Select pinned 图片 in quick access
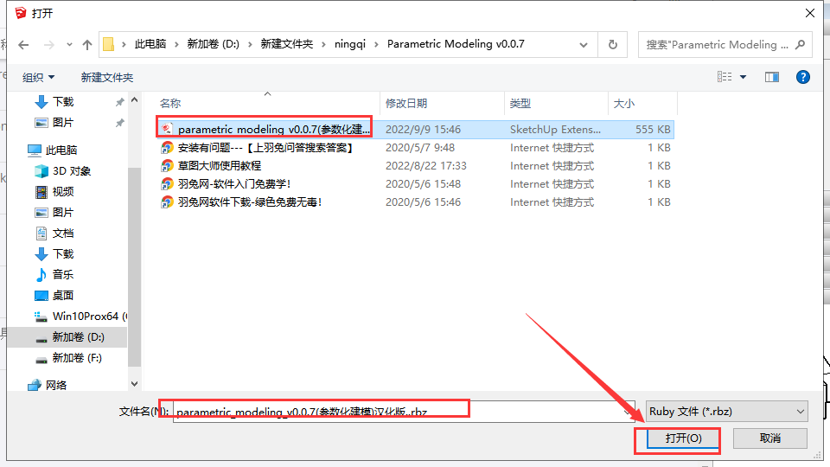This screenshot has height=467, width=830. click(x=63, y=122)
